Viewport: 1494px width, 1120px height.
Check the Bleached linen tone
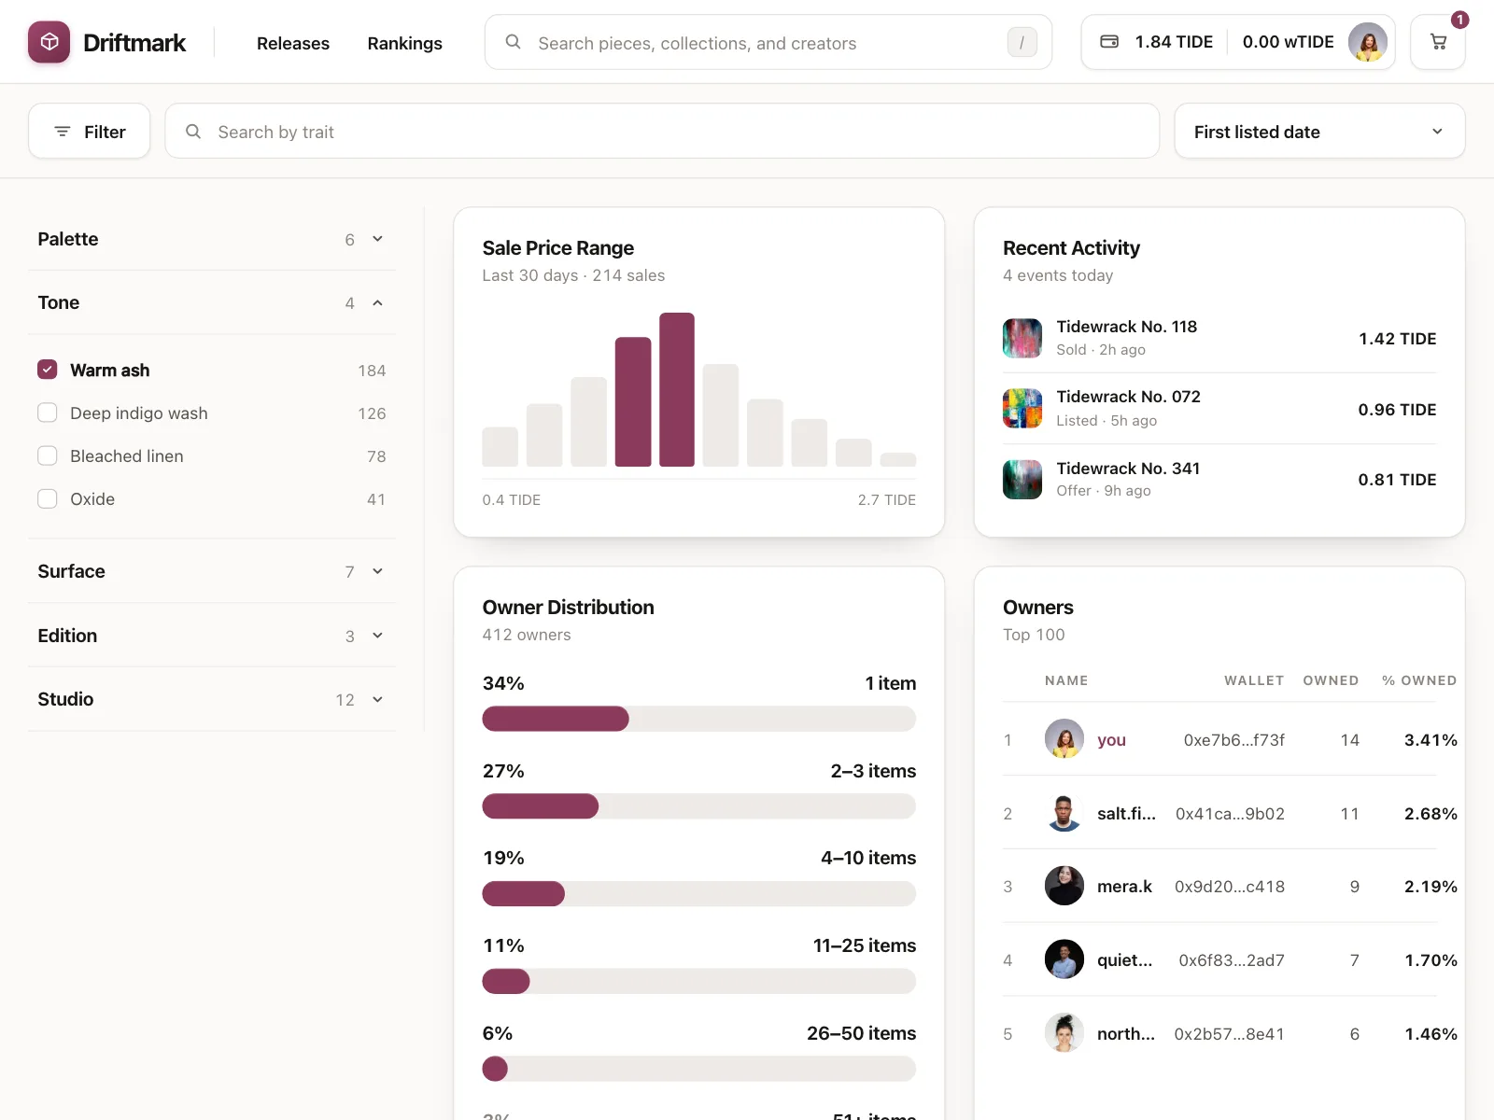(48, 455)
